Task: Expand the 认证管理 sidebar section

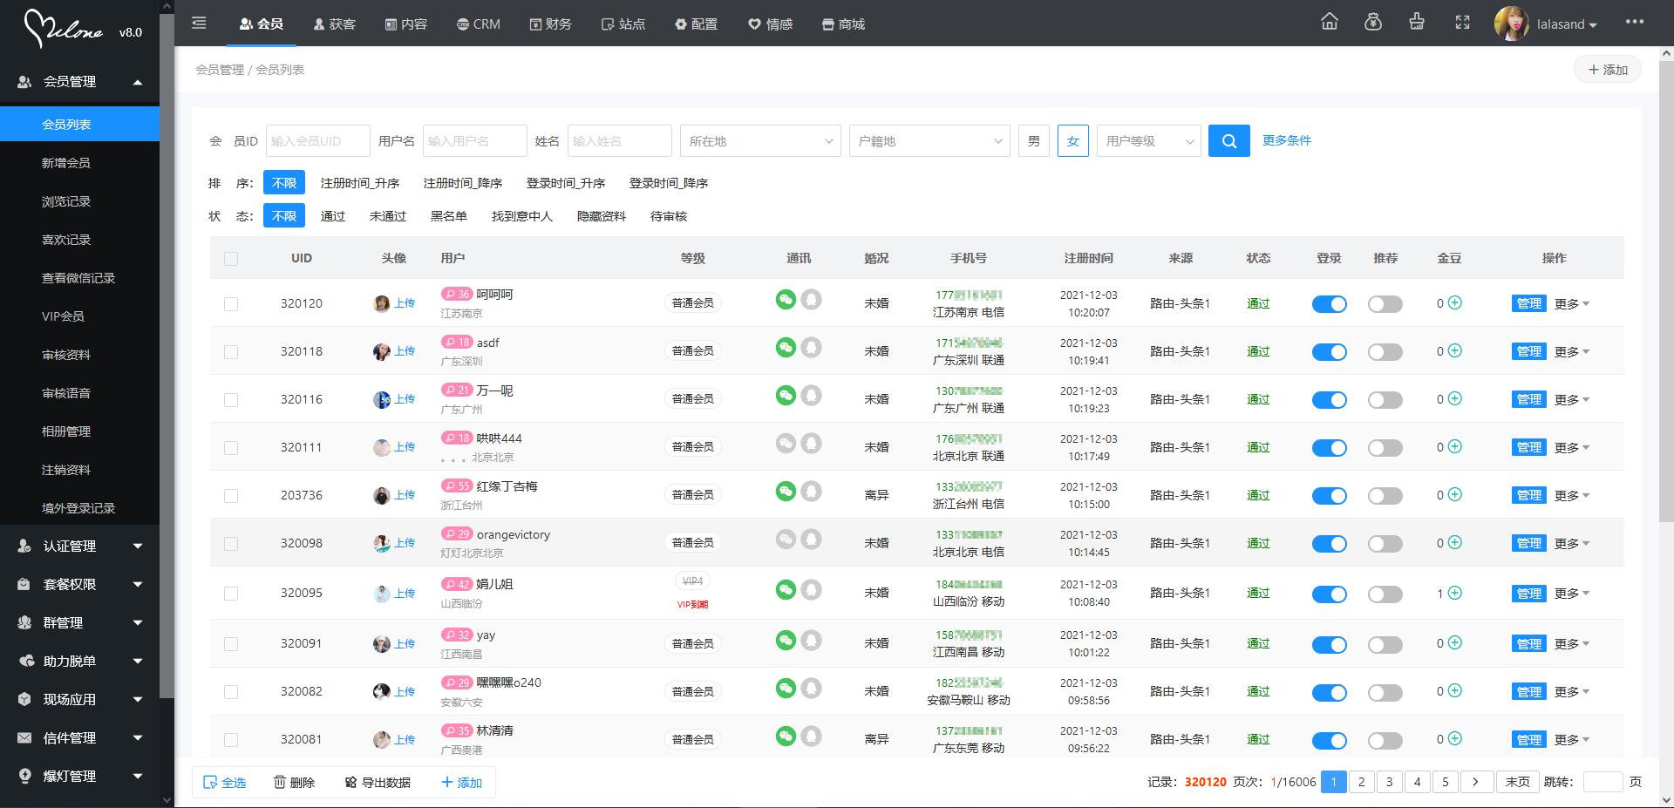Action: point(80,547)
